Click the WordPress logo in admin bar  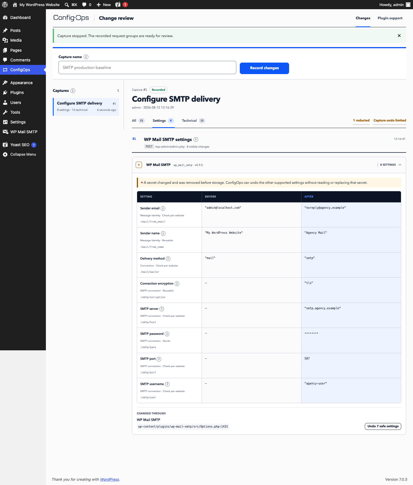point(5,5)
